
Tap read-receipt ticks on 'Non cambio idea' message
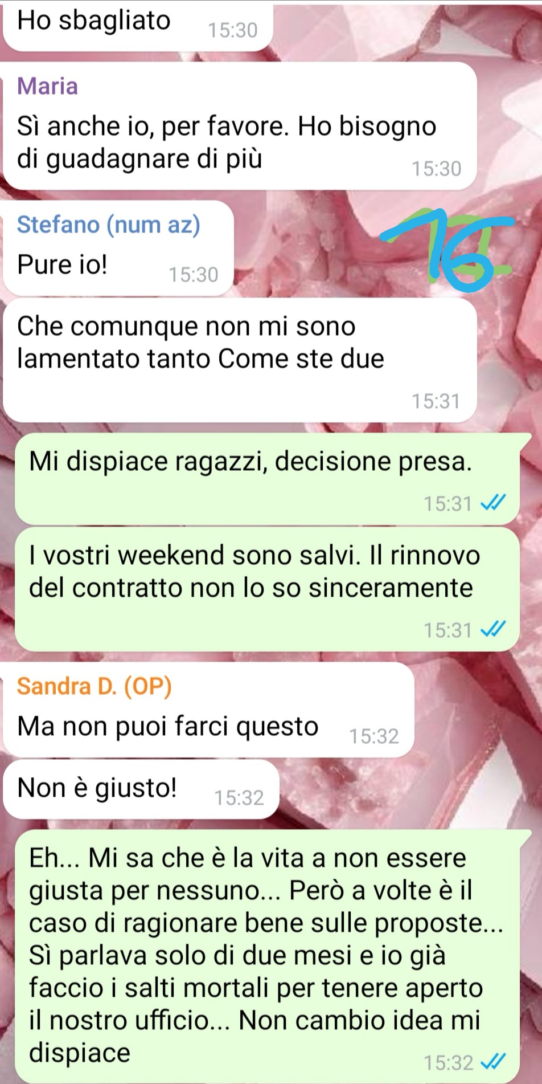pos(493,1062)
